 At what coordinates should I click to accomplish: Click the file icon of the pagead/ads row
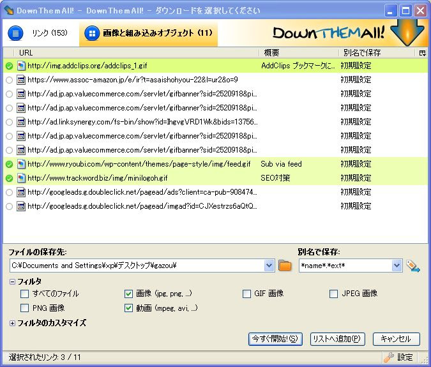pos(21,192)
